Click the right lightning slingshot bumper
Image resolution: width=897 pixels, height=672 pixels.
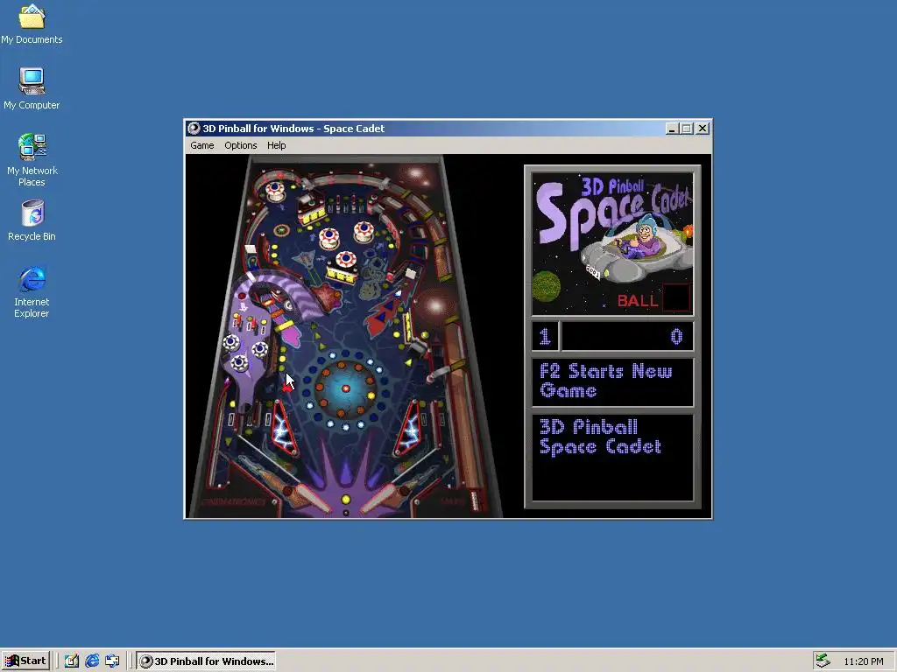410,428
